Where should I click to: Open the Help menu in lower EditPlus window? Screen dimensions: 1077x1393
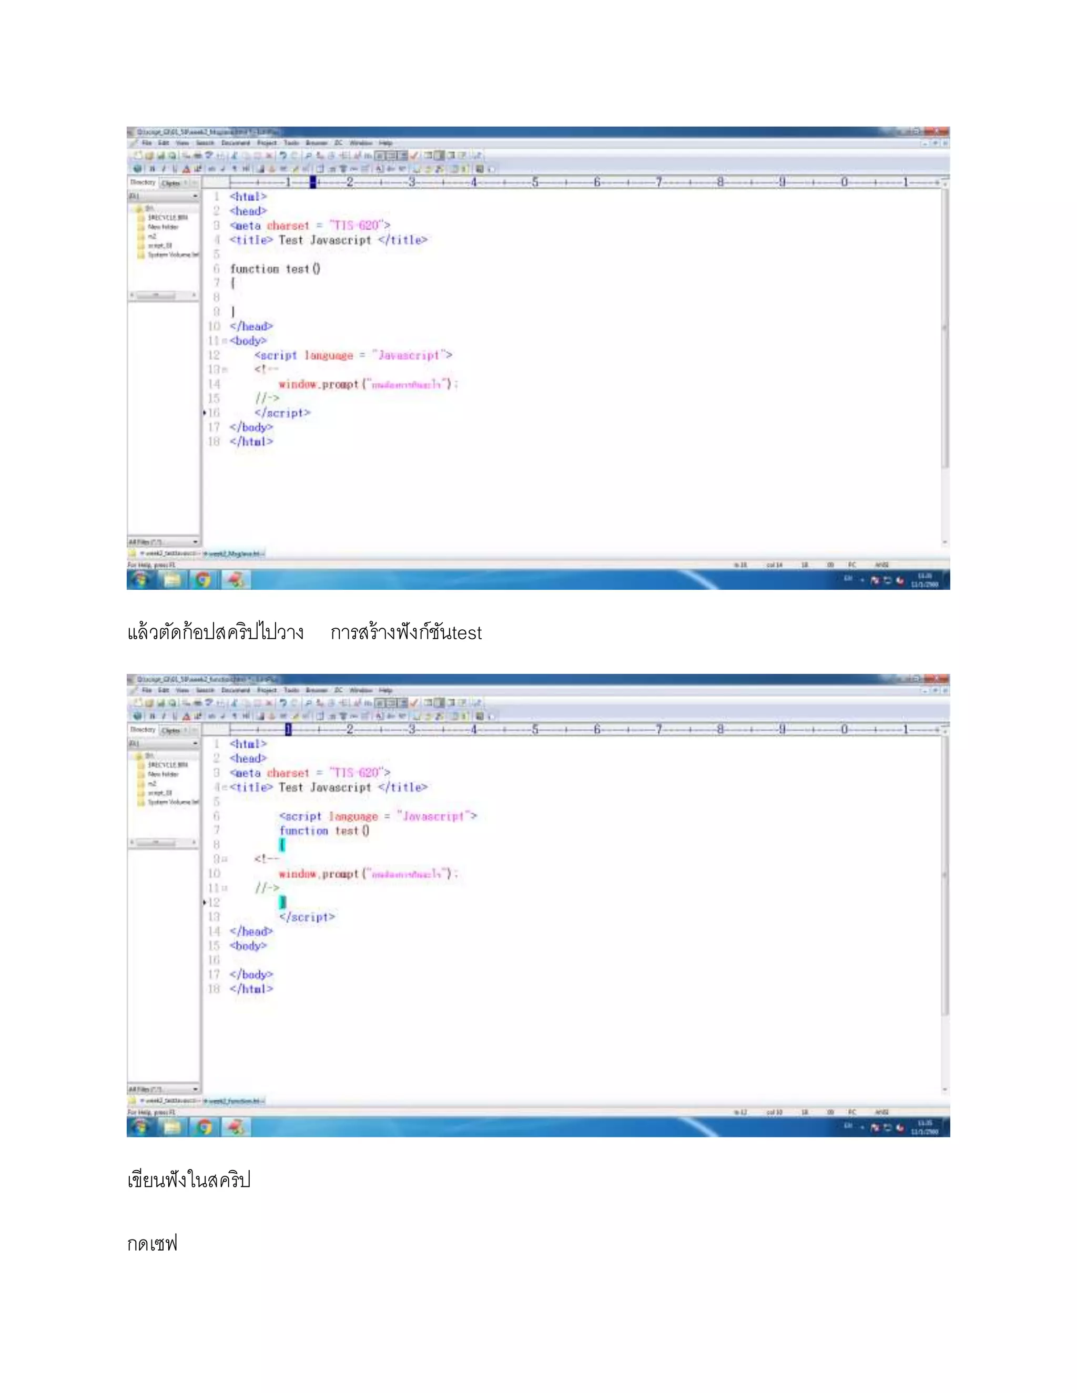click(x=385, y=690)
